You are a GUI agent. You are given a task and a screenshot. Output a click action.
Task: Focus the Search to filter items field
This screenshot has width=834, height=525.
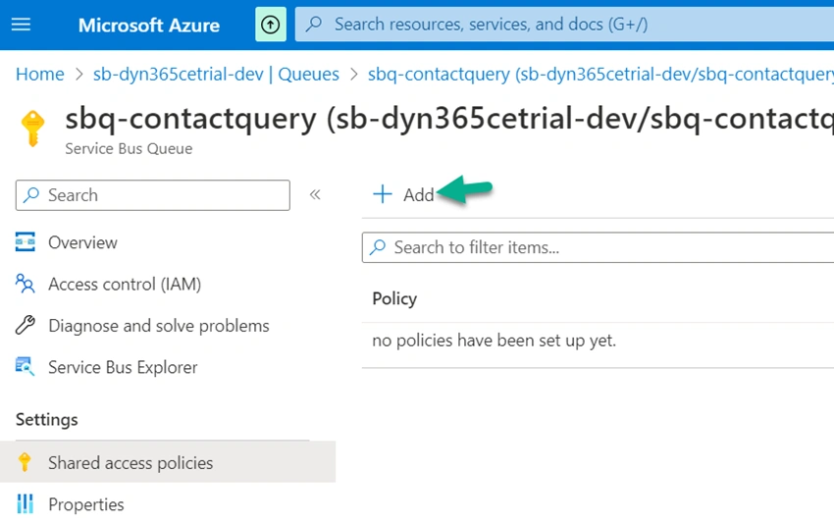coord(598,247)
